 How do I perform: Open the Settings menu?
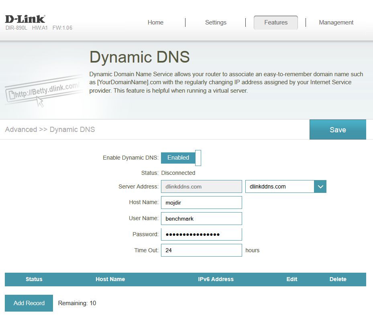pyautogui.click(x=216, y=22)
